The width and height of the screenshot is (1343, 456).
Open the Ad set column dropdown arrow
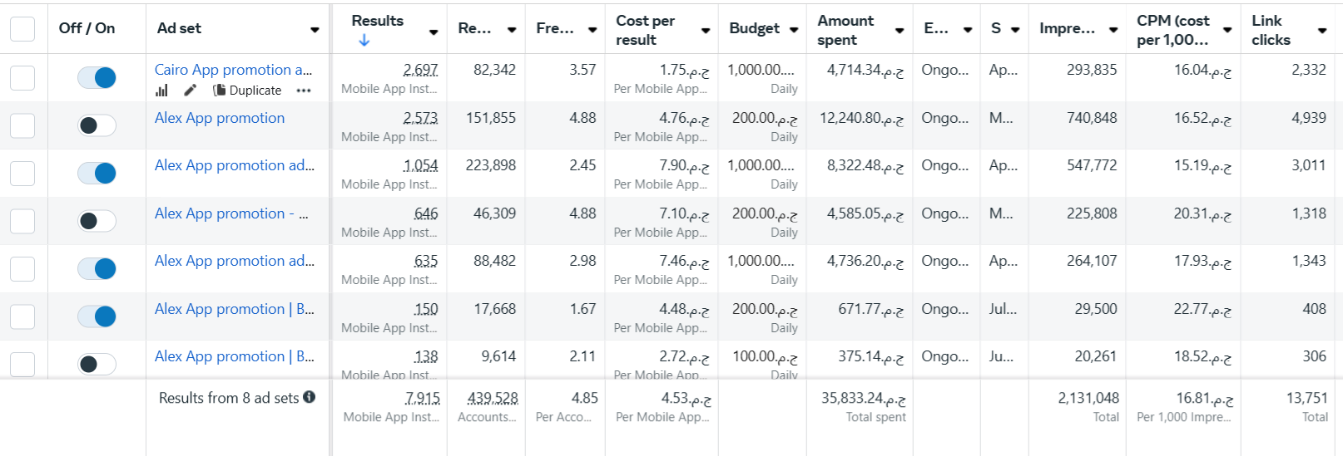[315, 30]
